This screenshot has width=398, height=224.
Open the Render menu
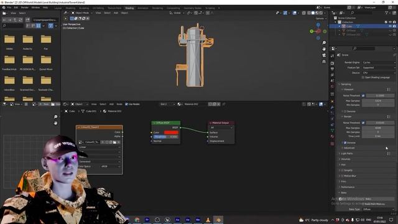point(25,7)
